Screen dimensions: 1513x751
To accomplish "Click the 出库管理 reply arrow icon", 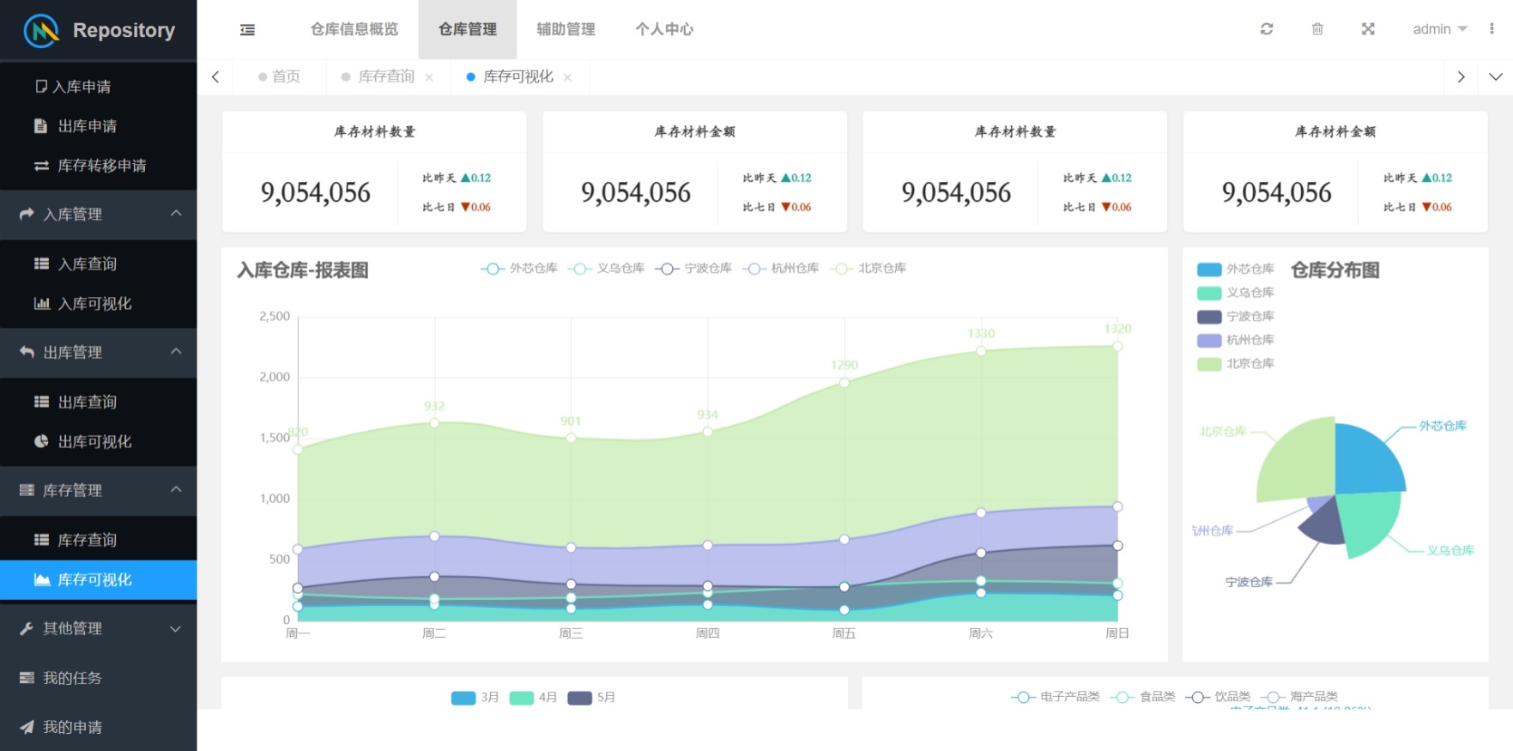I will pyautogui.click(x=27, y=352).
